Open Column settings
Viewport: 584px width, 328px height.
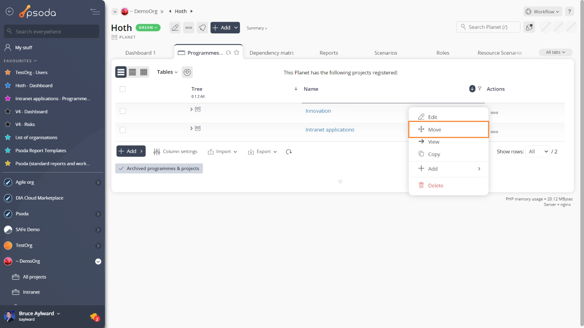pos(175,151)
